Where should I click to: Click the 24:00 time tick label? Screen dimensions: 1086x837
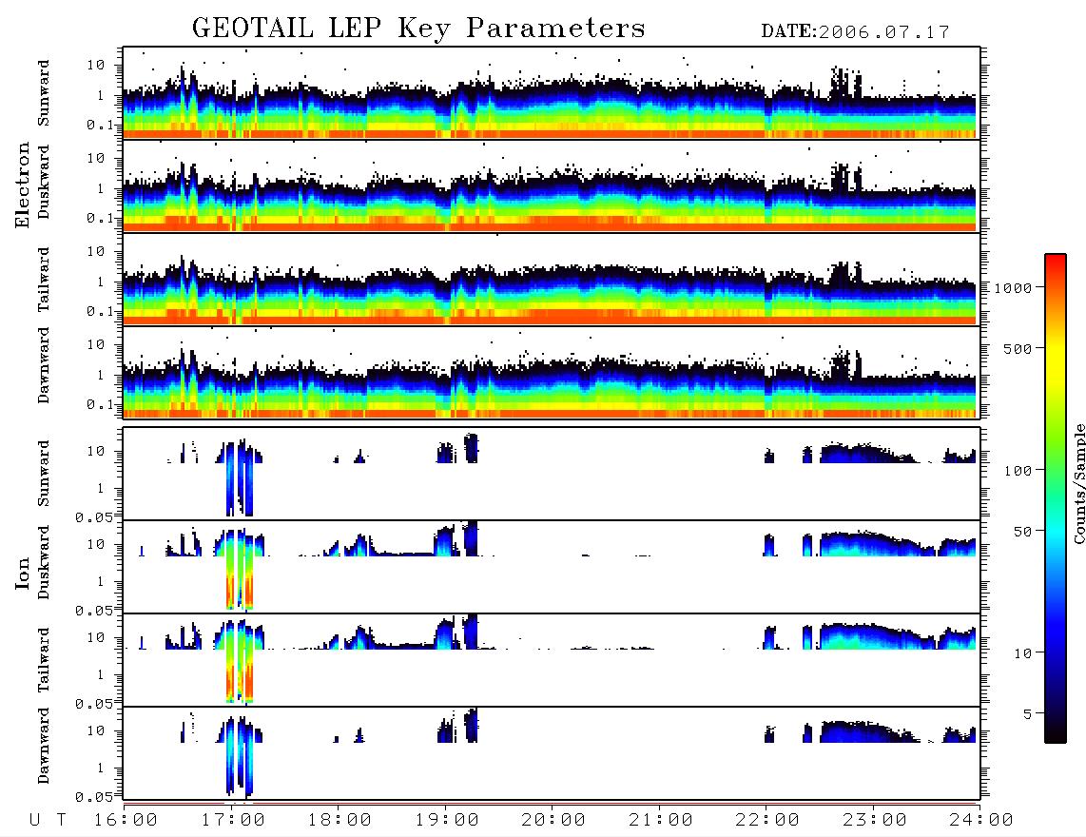981,821
